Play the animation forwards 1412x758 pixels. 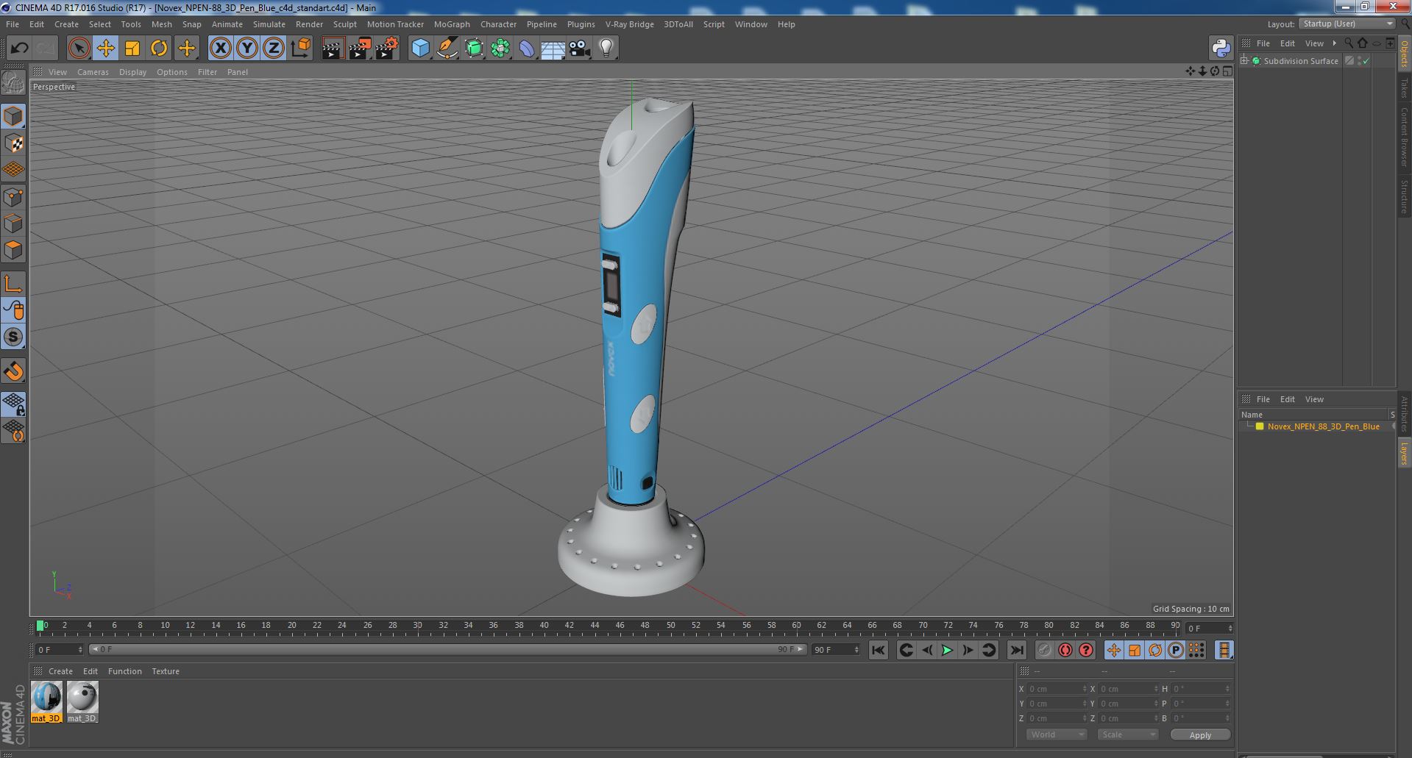[947, 650]
